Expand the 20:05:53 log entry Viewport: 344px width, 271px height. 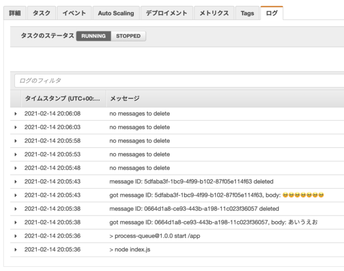(x=16, y=154)
